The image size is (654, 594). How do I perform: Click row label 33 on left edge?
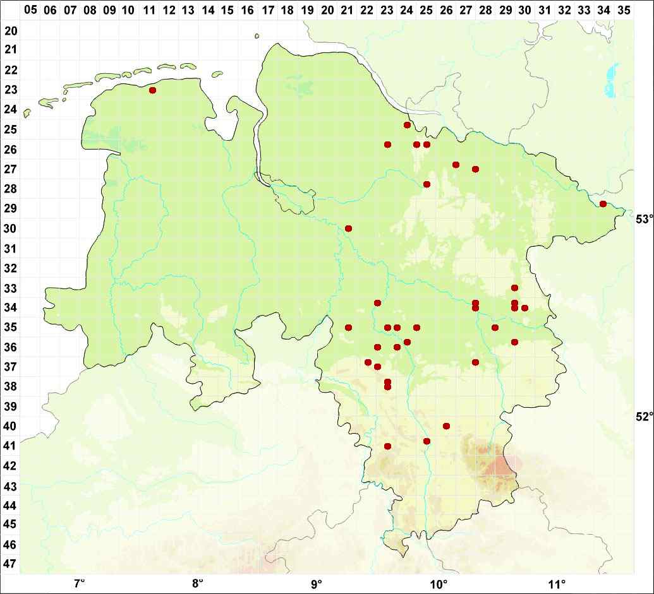coord(11,288)
